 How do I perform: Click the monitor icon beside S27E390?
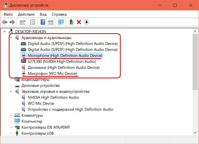[x=23, y=61]
